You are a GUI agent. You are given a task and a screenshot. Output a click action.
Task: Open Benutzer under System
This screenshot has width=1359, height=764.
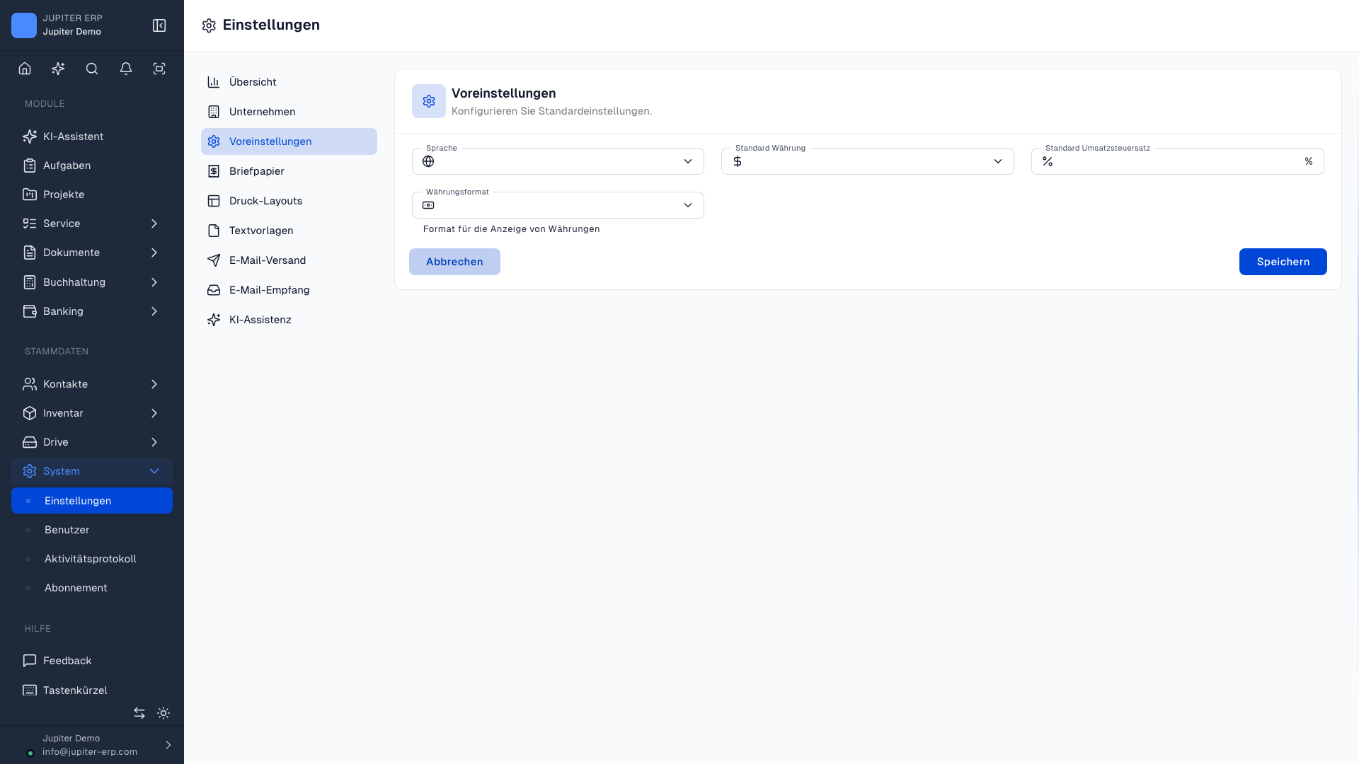pyautogui.click(x=92, y=530)
